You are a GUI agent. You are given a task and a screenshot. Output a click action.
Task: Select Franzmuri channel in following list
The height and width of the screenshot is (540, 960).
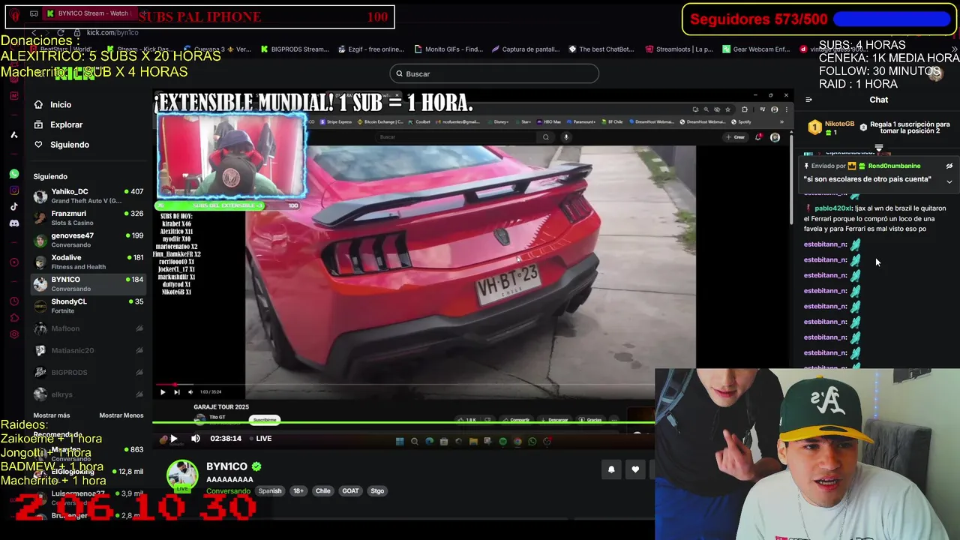coord(88,217)
